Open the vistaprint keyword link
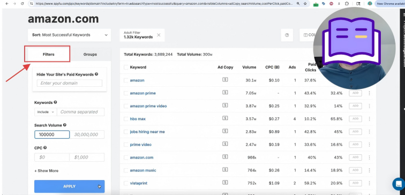This screenshot has height=195, width=405. pos(139,183)
